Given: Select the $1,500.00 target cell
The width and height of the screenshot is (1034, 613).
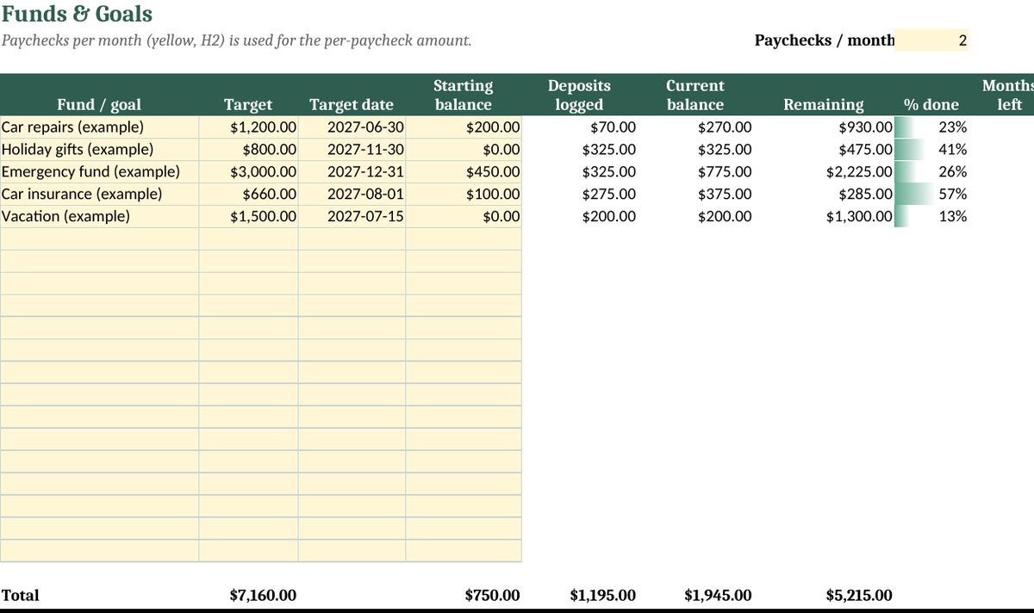Looking at the screenshot, I should pos(249,217).
